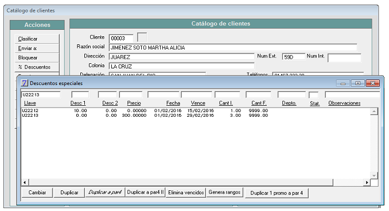Click scroll up arrow in discounts list
This screenshot has height=211, width=389.
374,112
